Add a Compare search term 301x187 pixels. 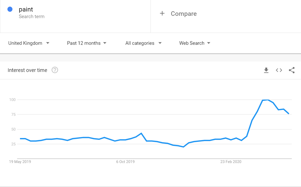[184, 14]
